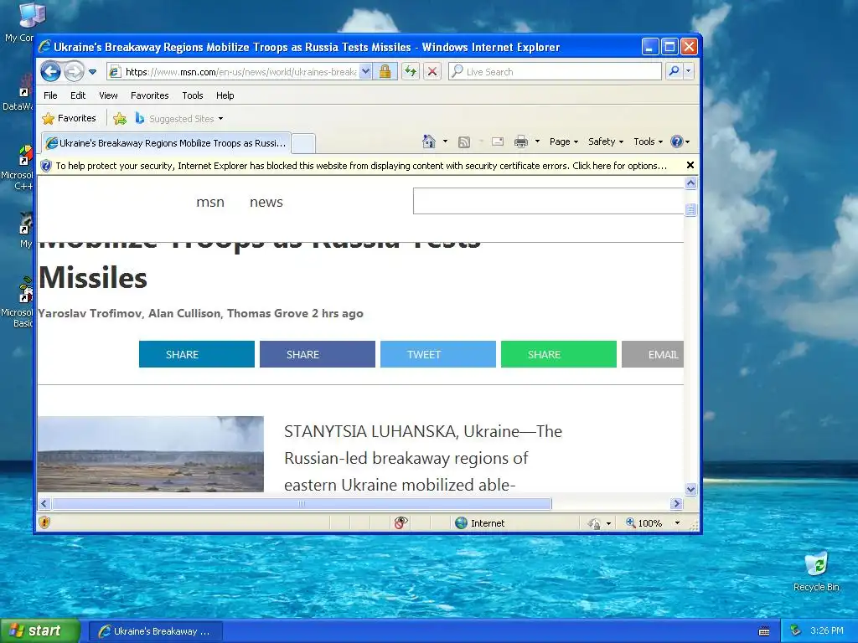Click the Forward navigation arrow

(74, 72)
